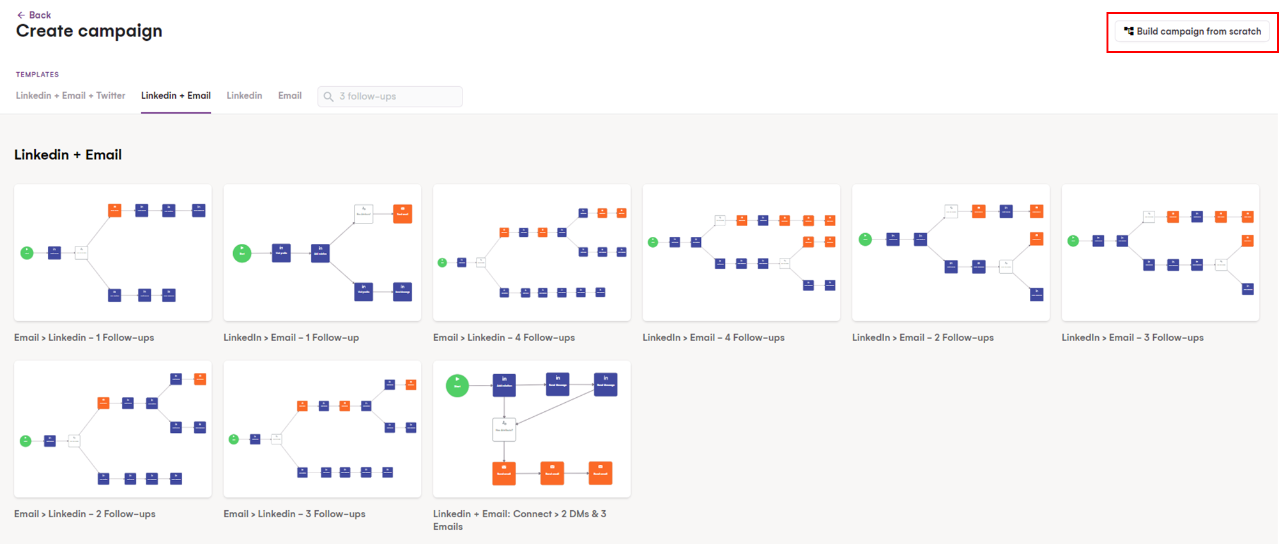1279x544 pixels.
Task: Click the 'Create campaign' page title
Action: [x=89, y=31]
